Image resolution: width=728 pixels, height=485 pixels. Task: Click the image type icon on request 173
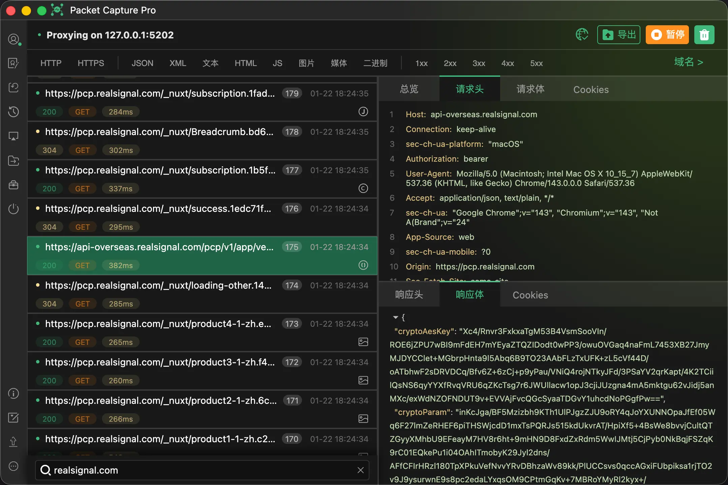point(363,342)
